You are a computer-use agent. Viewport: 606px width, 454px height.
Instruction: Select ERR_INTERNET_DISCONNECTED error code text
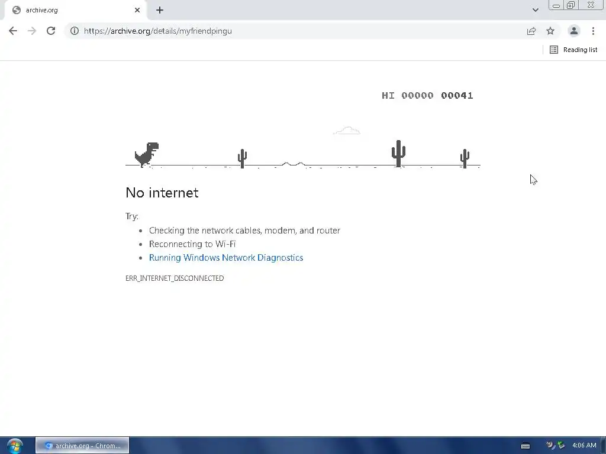pos(175,278)
